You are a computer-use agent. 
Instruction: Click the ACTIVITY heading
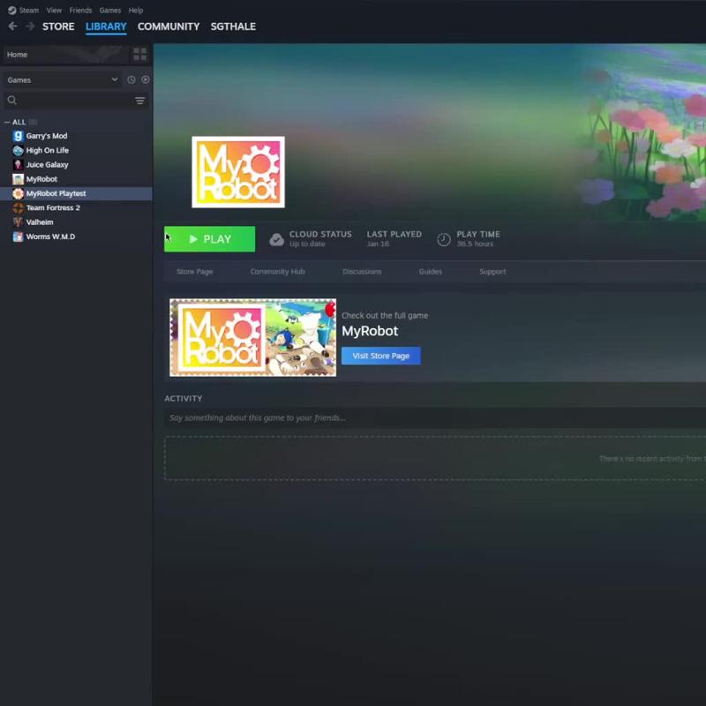point(184,399)
